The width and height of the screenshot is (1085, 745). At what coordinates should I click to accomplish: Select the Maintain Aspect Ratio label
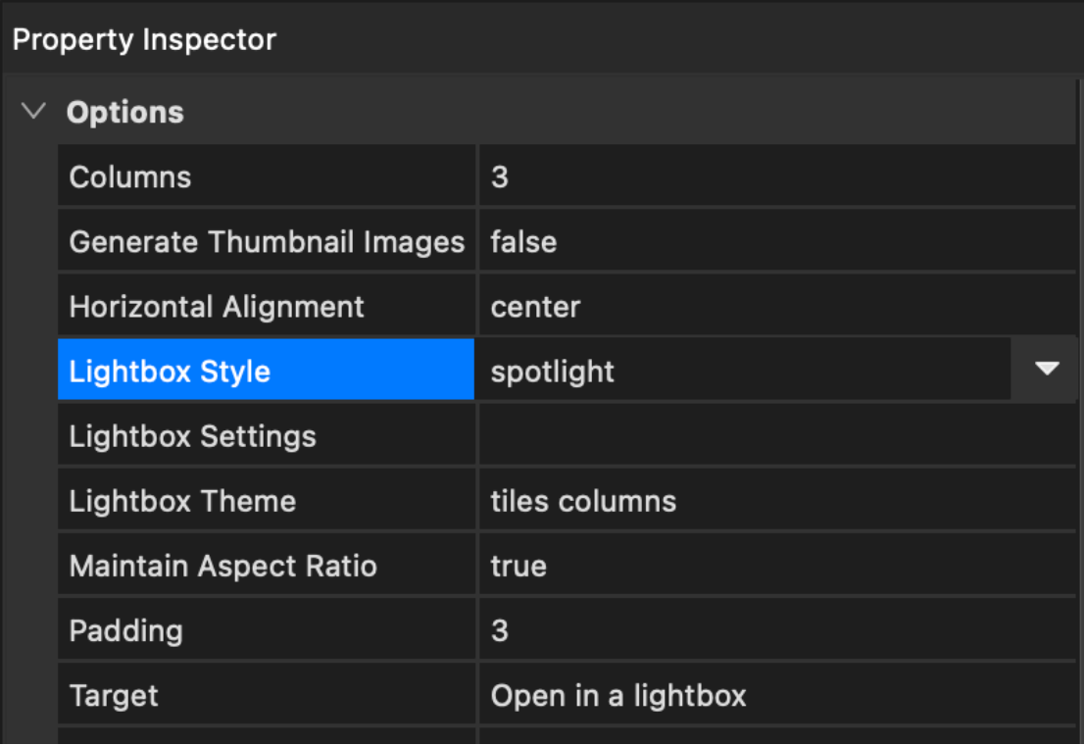223,566
